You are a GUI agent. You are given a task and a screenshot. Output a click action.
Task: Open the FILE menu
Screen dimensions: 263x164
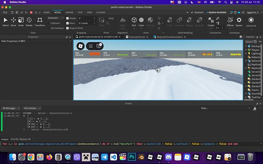point(5,13)
